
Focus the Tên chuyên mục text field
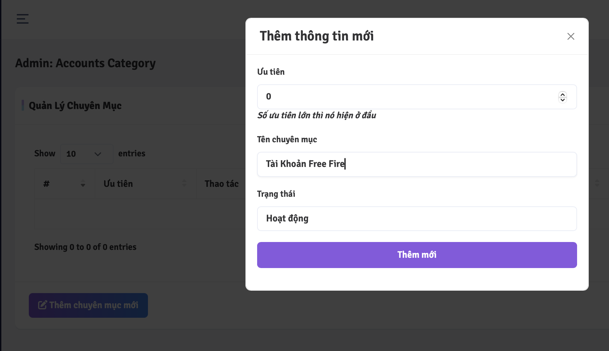coord(417,164)
